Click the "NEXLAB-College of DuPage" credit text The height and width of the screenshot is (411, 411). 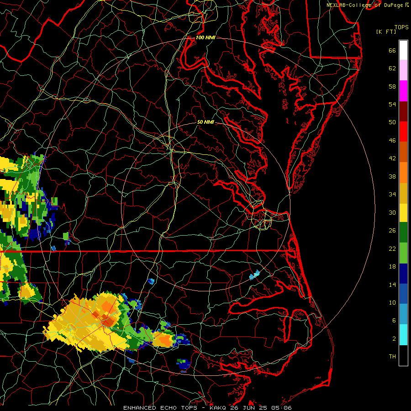click(364, 5)
